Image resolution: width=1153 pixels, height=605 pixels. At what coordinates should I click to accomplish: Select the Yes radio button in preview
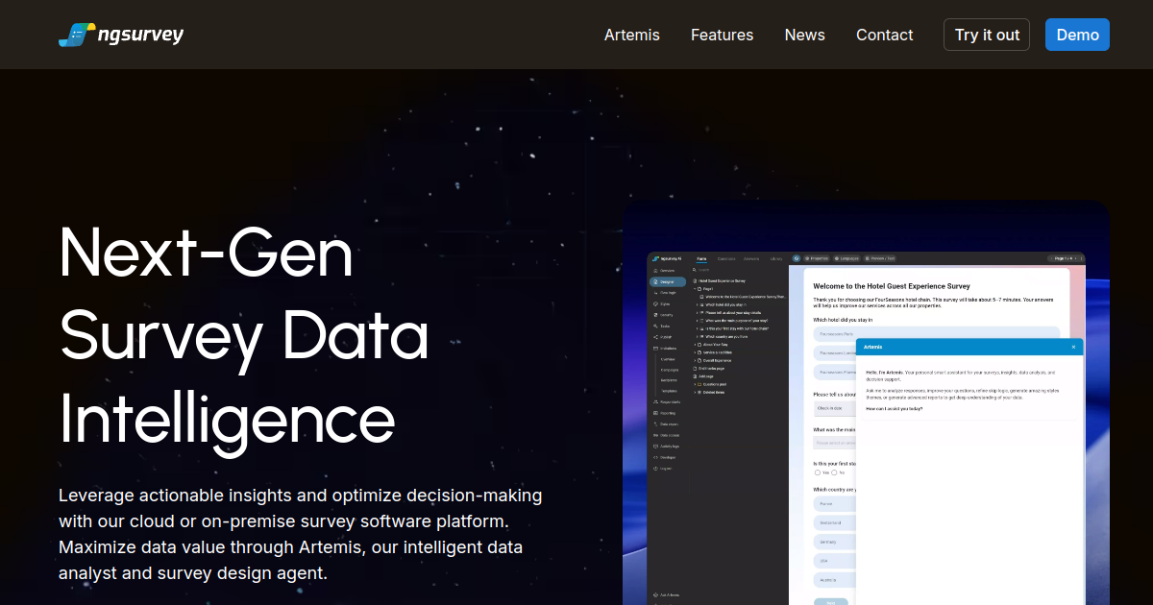(x=818, y=472)
